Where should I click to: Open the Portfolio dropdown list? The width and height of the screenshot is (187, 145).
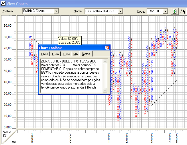[x=56, y=11]
